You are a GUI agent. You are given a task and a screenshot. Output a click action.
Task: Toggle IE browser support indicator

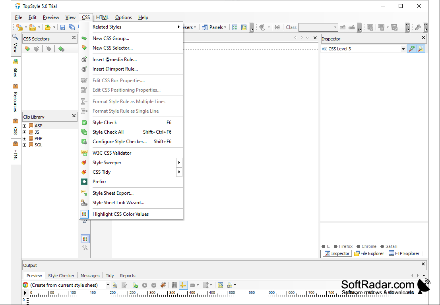tap(326, 246)
